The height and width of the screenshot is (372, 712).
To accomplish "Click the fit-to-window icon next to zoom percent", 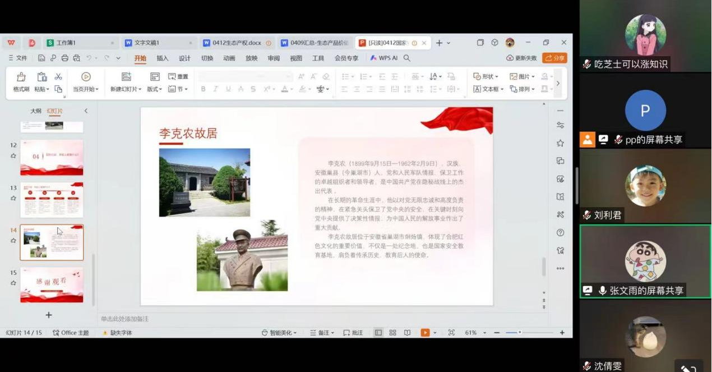I will click(451, 333).
